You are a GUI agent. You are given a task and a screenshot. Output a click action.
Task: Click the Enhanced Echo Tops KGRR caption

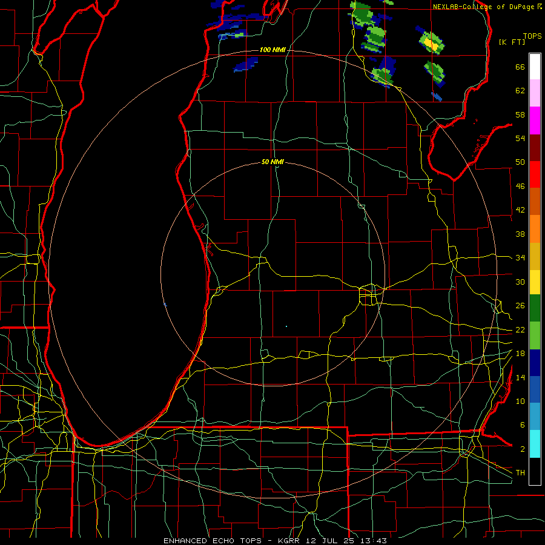tap(275, 541)
